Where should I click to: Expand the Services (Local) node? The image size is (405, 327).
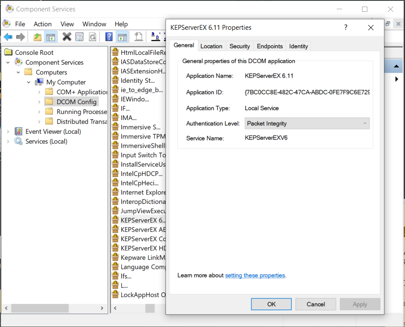[8, 142]
